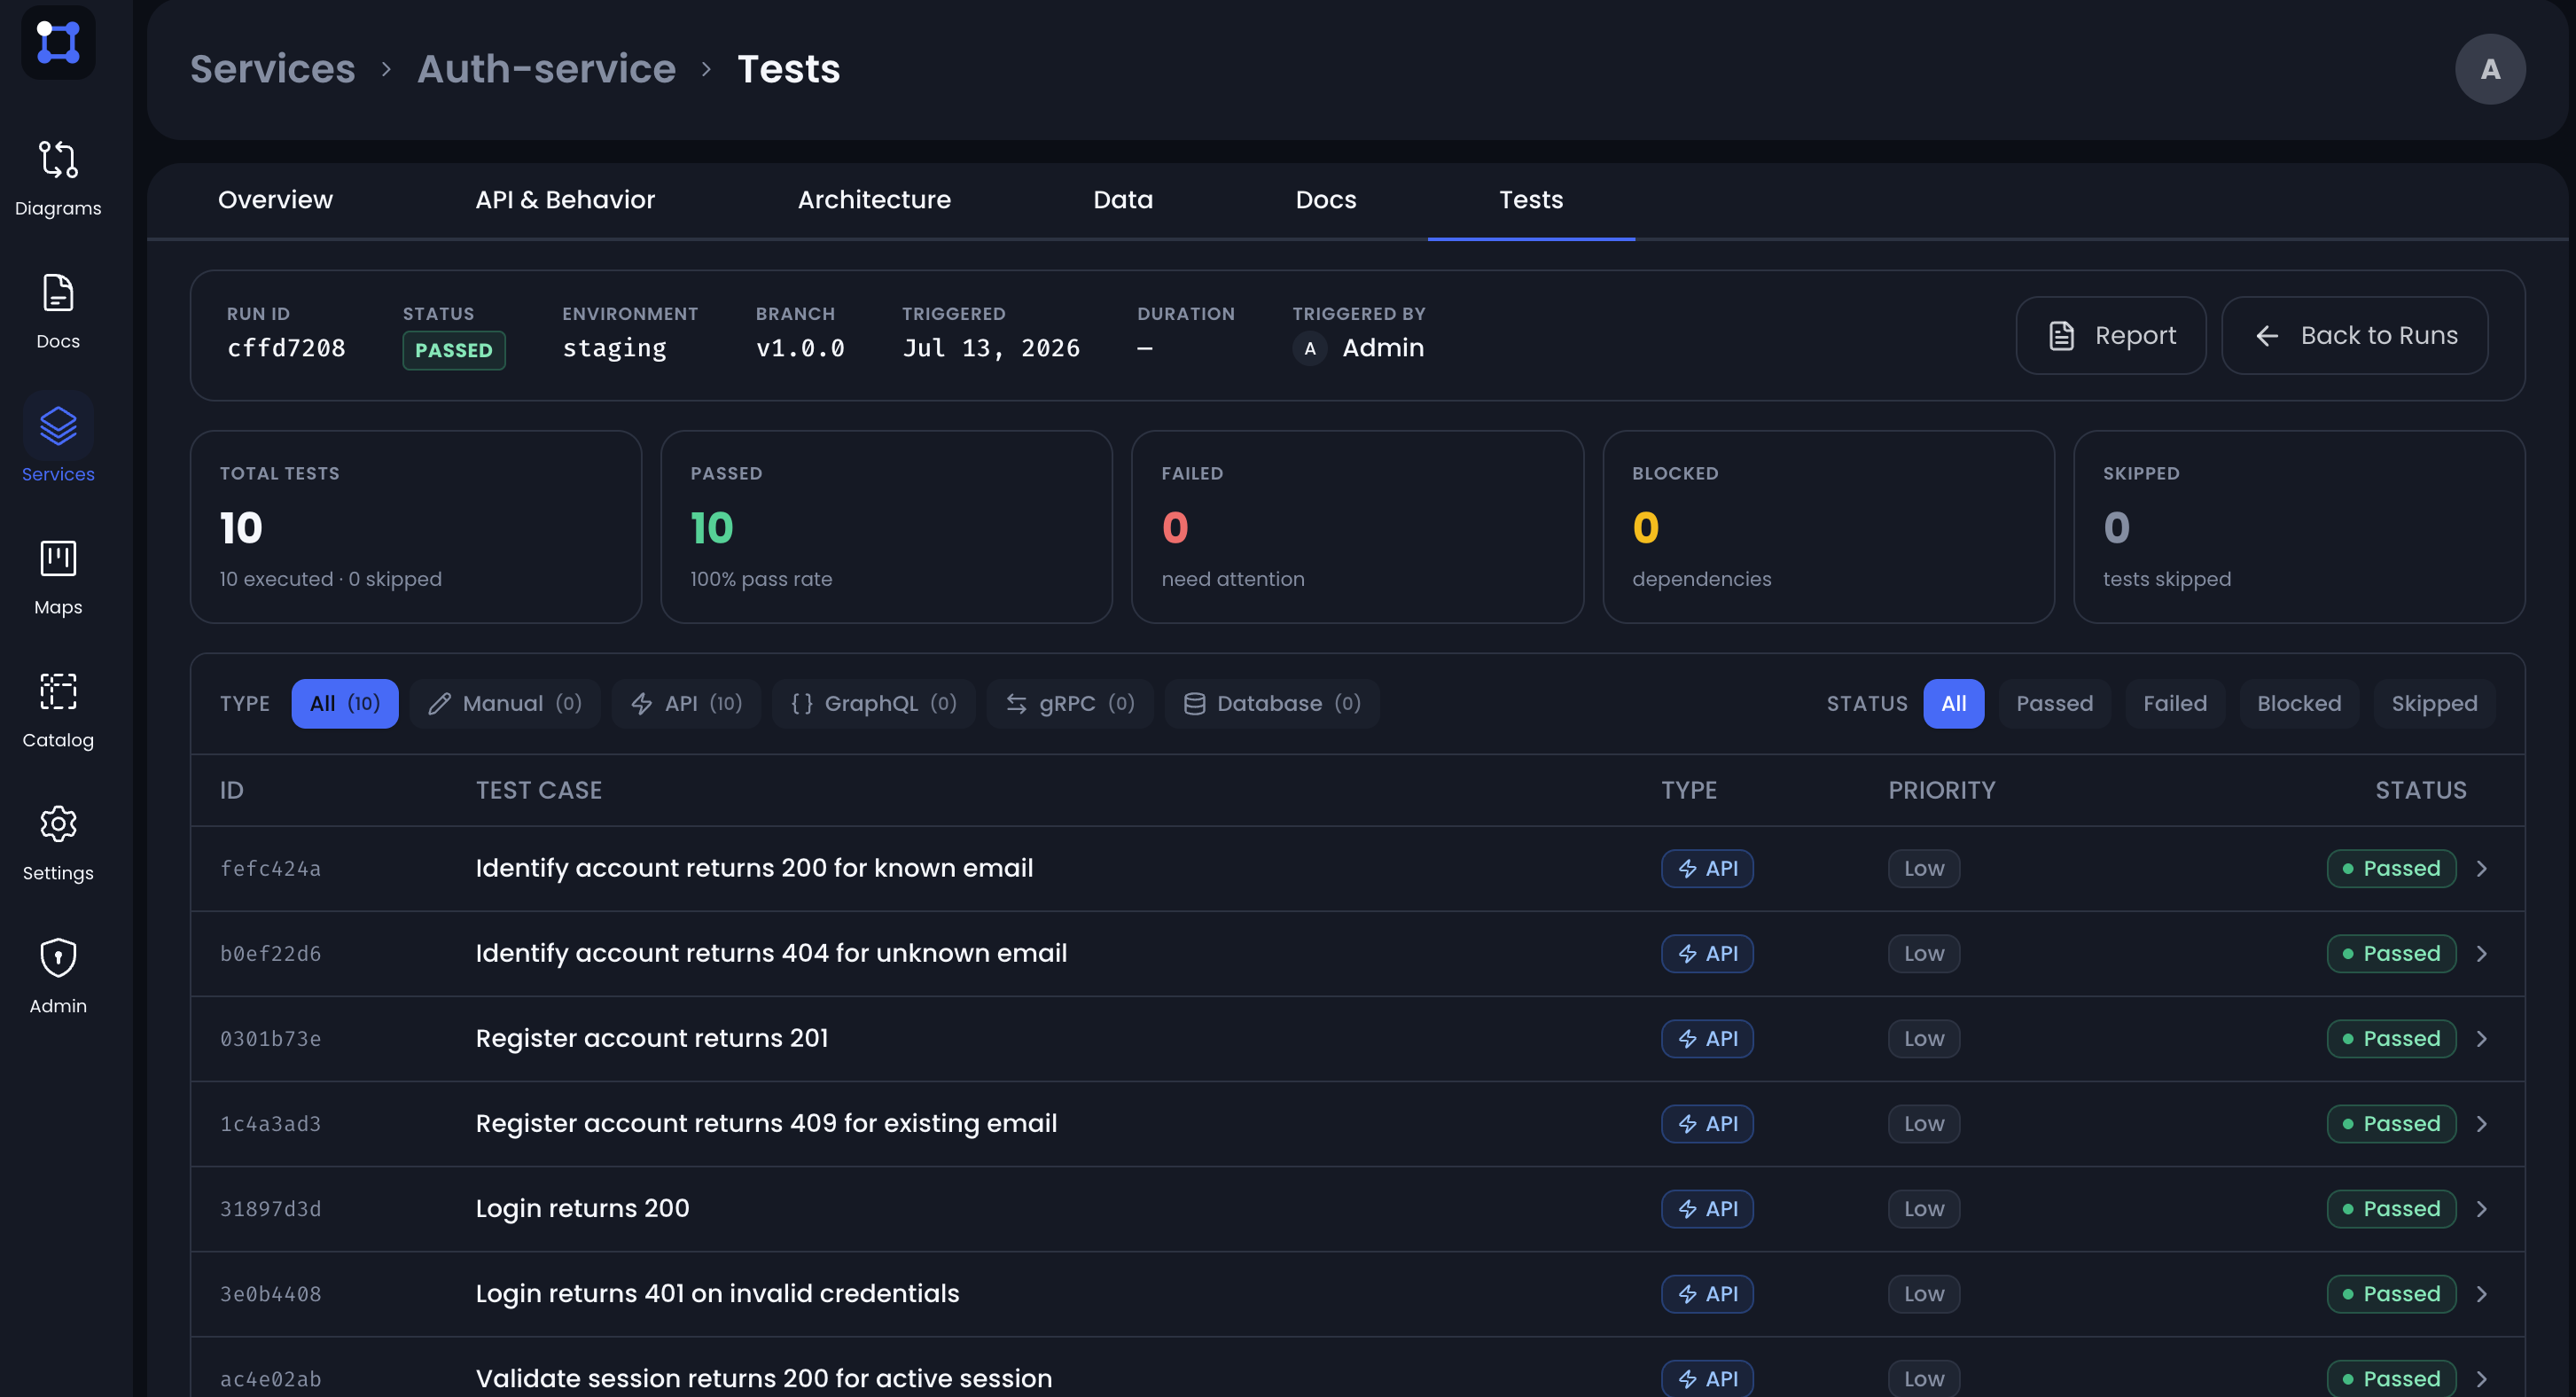Open 'Login returns 401 on invalid credentials'

click(x=717, y=1294)
